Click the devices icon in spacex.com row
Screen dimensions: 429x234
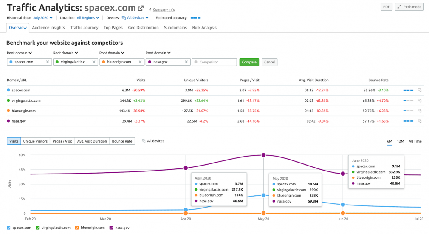pyautogui.click(x=420, y=90)
